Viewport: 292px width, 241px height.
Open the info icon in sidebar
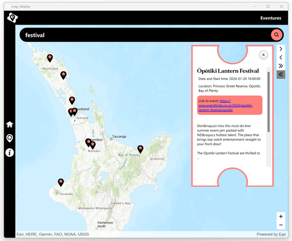9,152
